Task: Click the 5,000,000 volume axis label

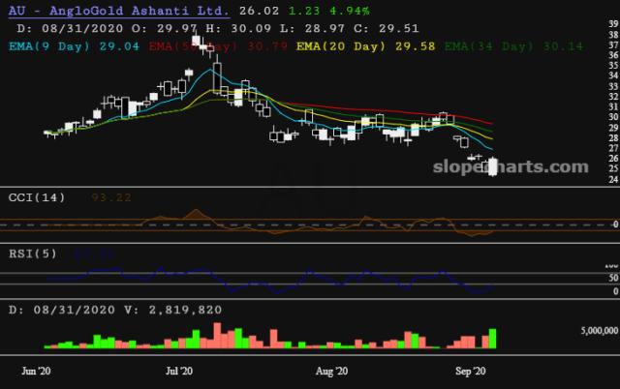Action: point(600,331)
